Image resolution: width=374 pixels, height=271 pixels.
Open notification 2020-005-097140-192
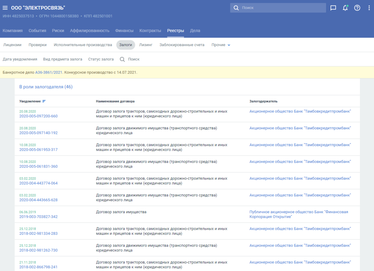click(x=39, y=133)
